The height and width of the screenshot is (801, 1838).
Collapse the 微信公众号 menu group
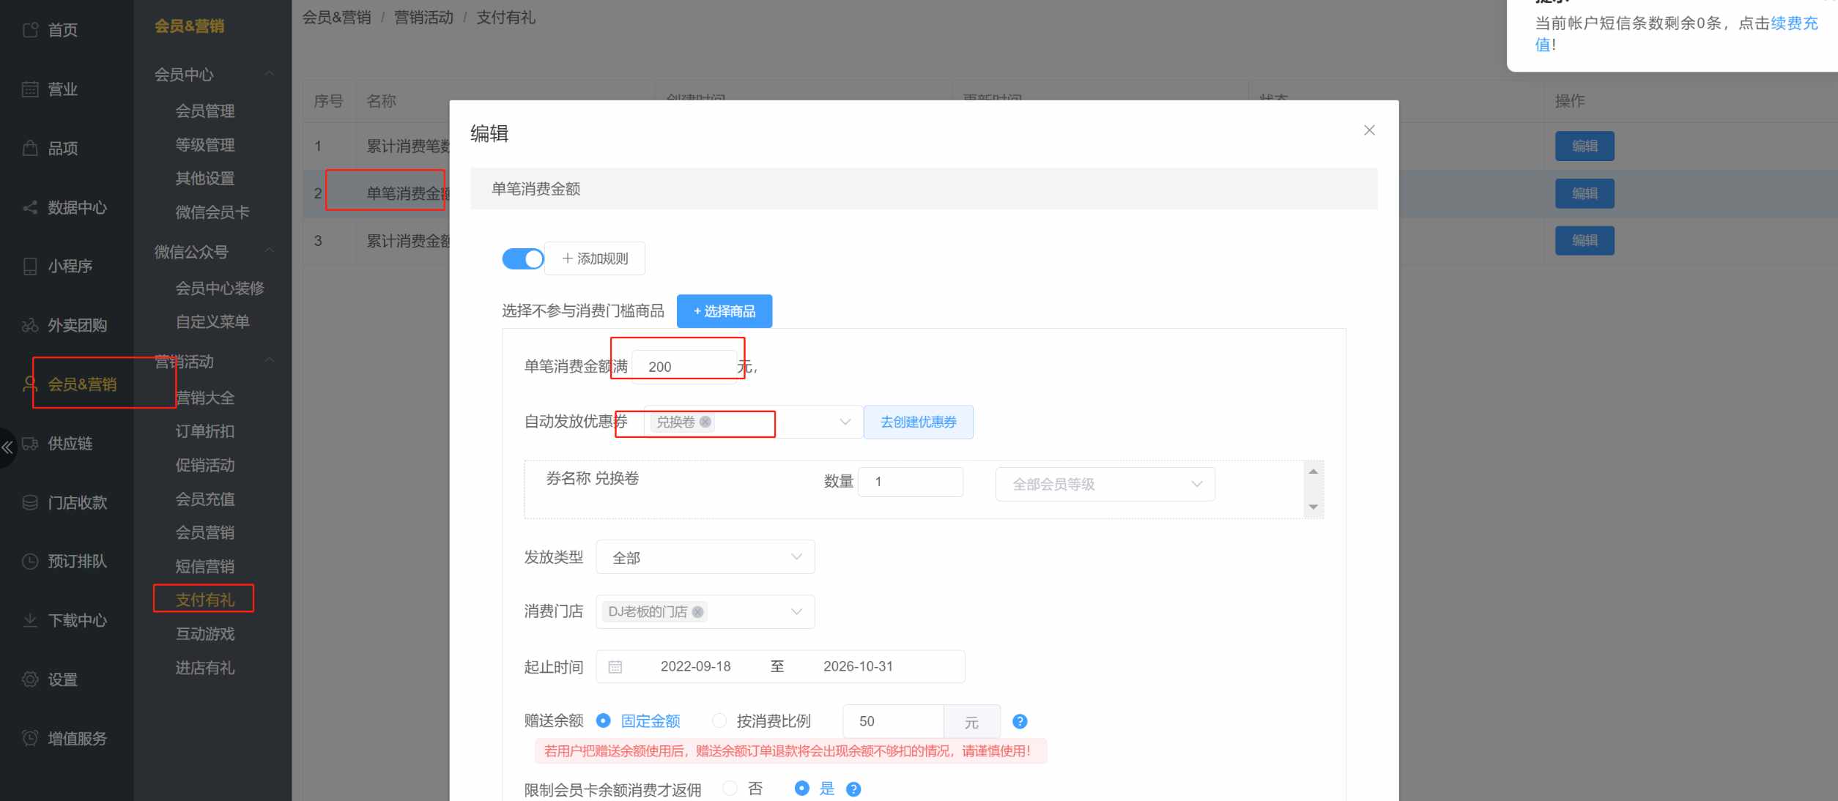[x=270, y=251]
